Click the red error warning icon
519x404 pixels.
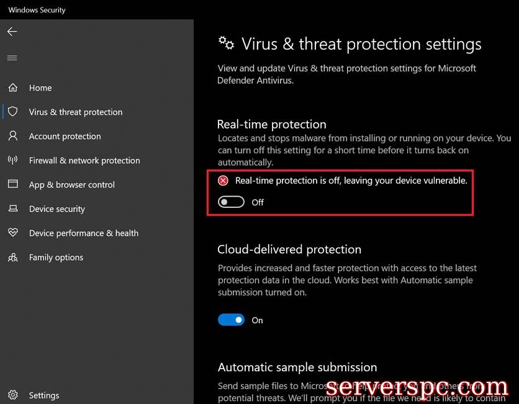[223, 181]
